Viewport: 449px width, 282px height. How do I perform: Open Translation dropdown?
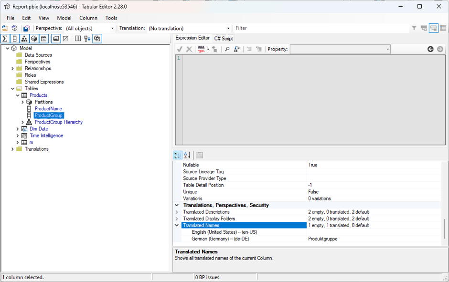(x=228, y=28)
